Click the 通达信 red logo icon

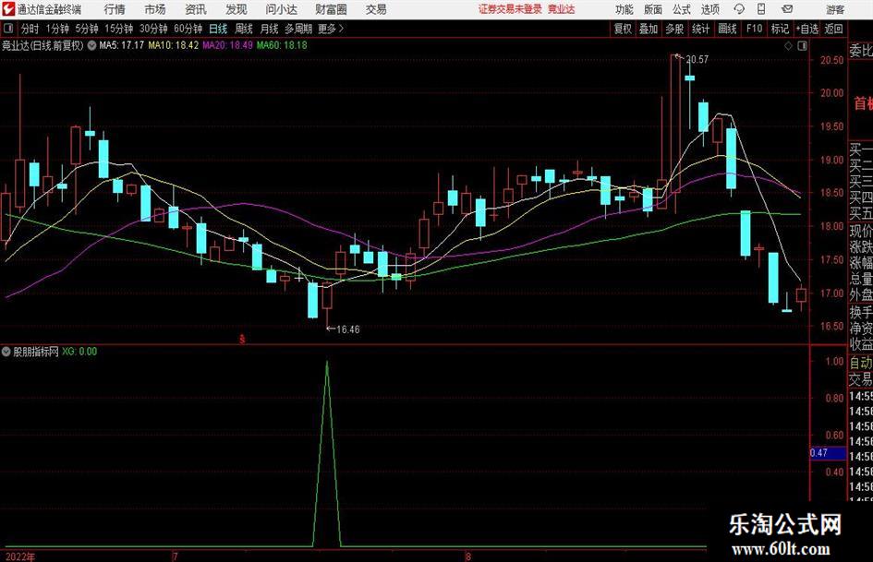coord(8,9)
